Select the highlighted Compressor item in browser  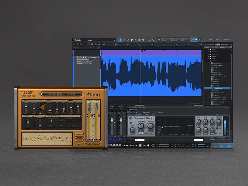217,88
